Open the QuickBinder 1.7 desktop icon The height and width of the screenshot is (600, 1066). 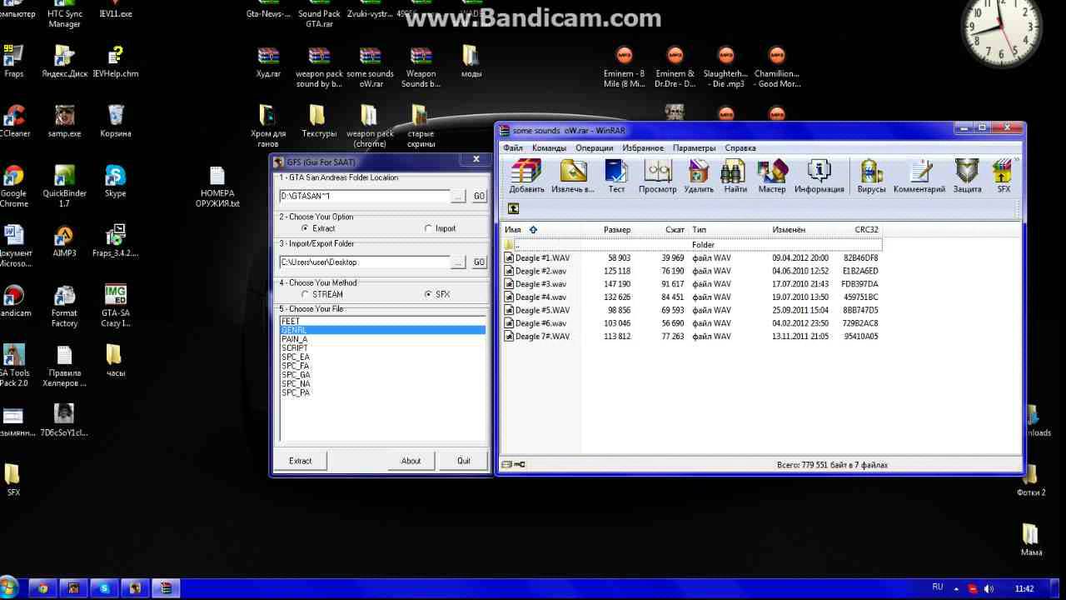tap(64, 186)
